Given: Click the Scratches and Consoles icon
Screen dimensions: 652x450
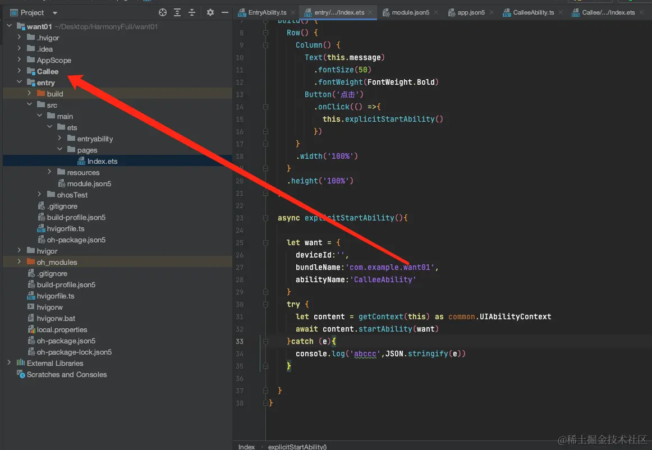Looking at the screenshot, I should (21, 374).
